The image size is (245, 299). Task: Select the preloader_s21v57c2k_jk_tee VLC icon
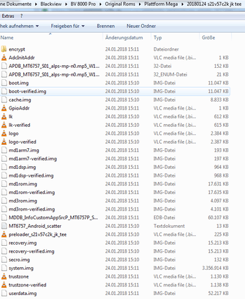pos(4,234)
